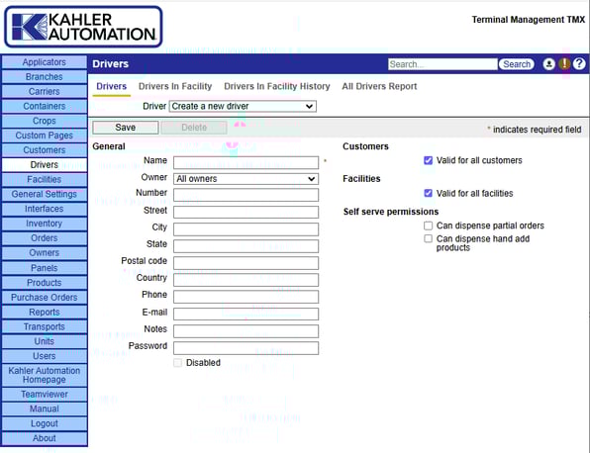Open the alert exclamation icon
The height and width of the screenshot is (453, 590).
tap(564, 64)
